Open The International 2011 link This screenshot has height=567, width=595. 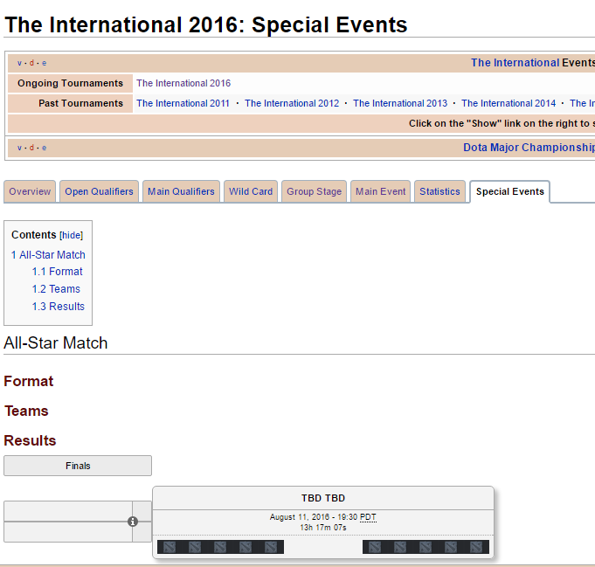(183, 103)
